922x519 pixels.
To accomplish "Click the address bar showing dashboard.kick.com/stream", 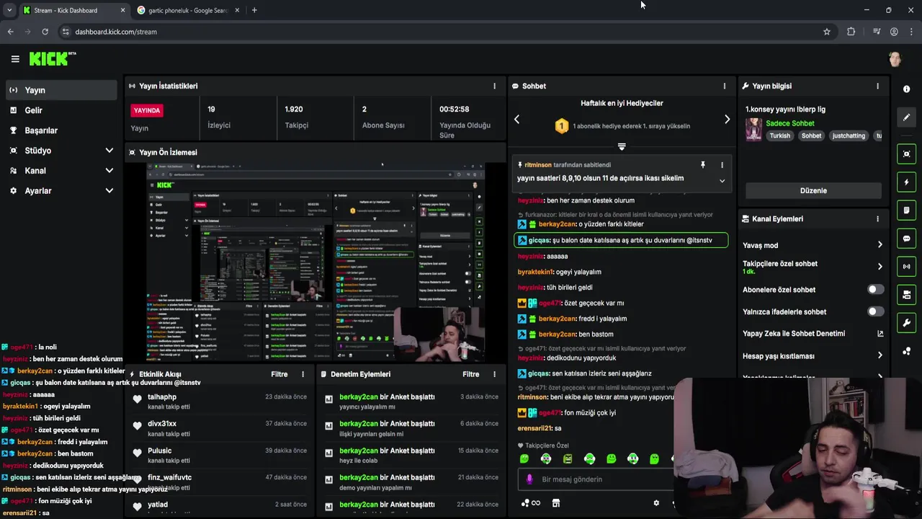I will (439, 32).
